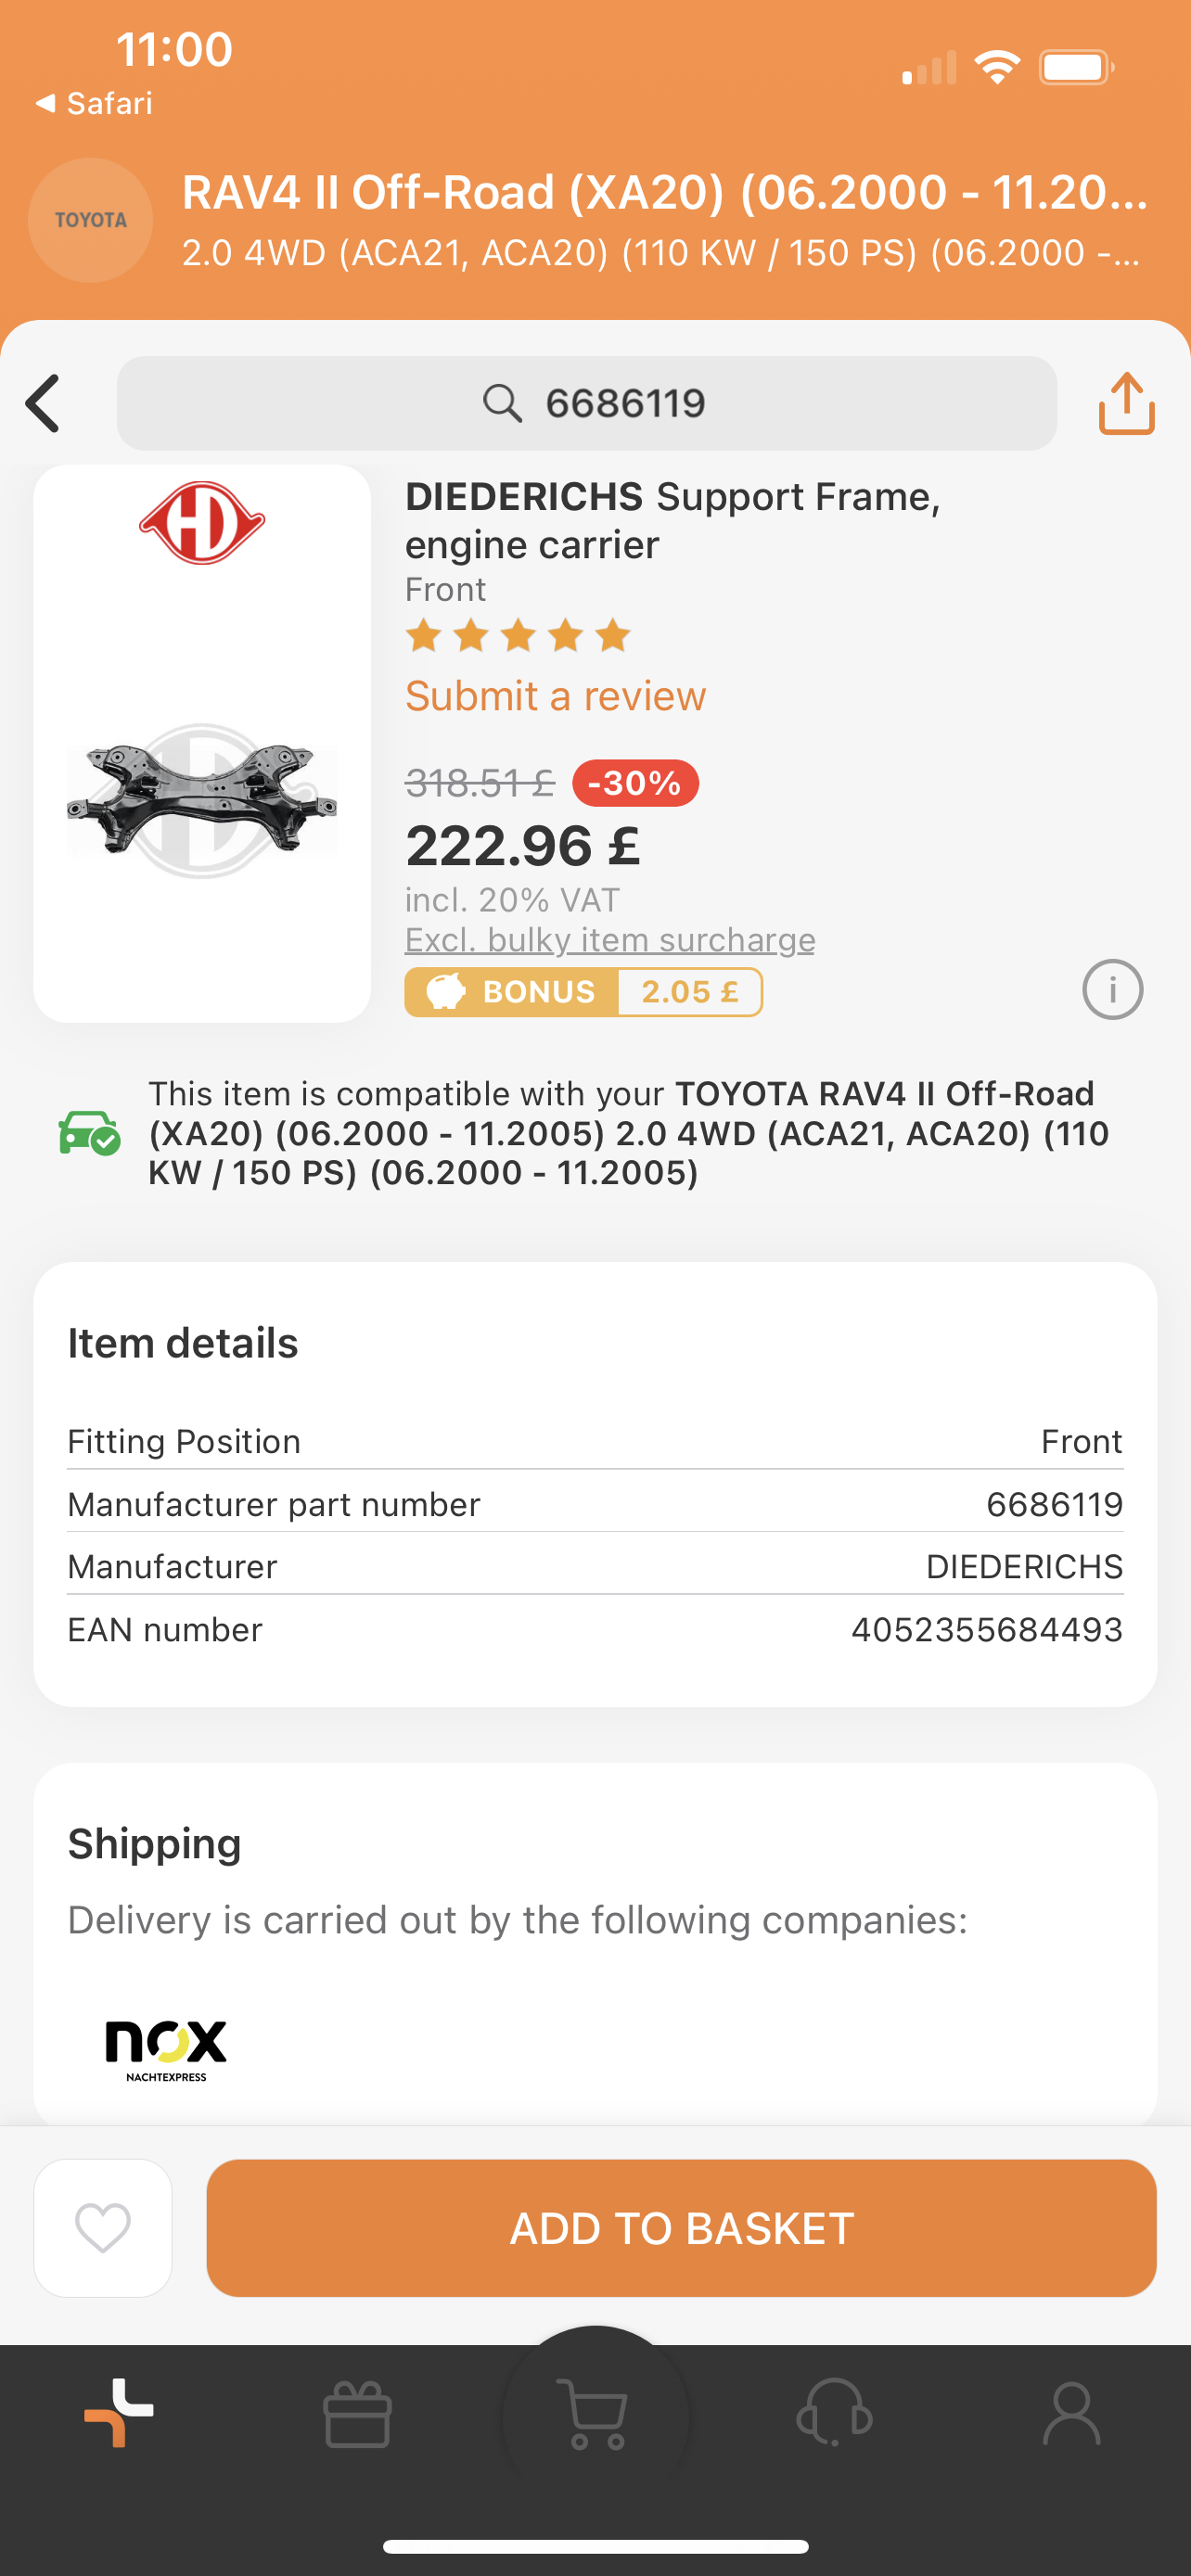This screenshot has height=2576, width=1191.
Task: Tap the home tab logo icon
Action: point(119,2412)
